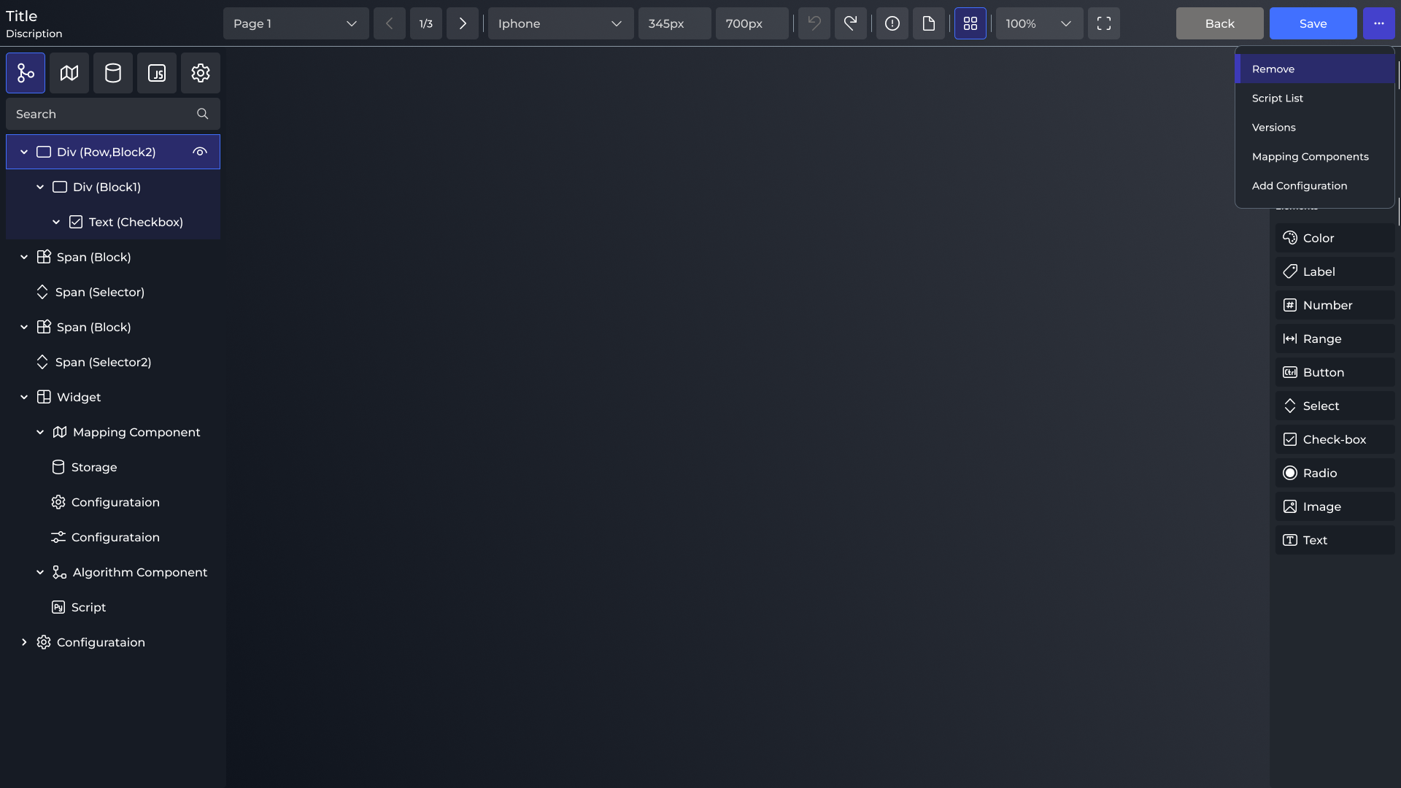Click the search magnifier icon
This screenshot has height=788, width=1401.
[x=203, y=114]
